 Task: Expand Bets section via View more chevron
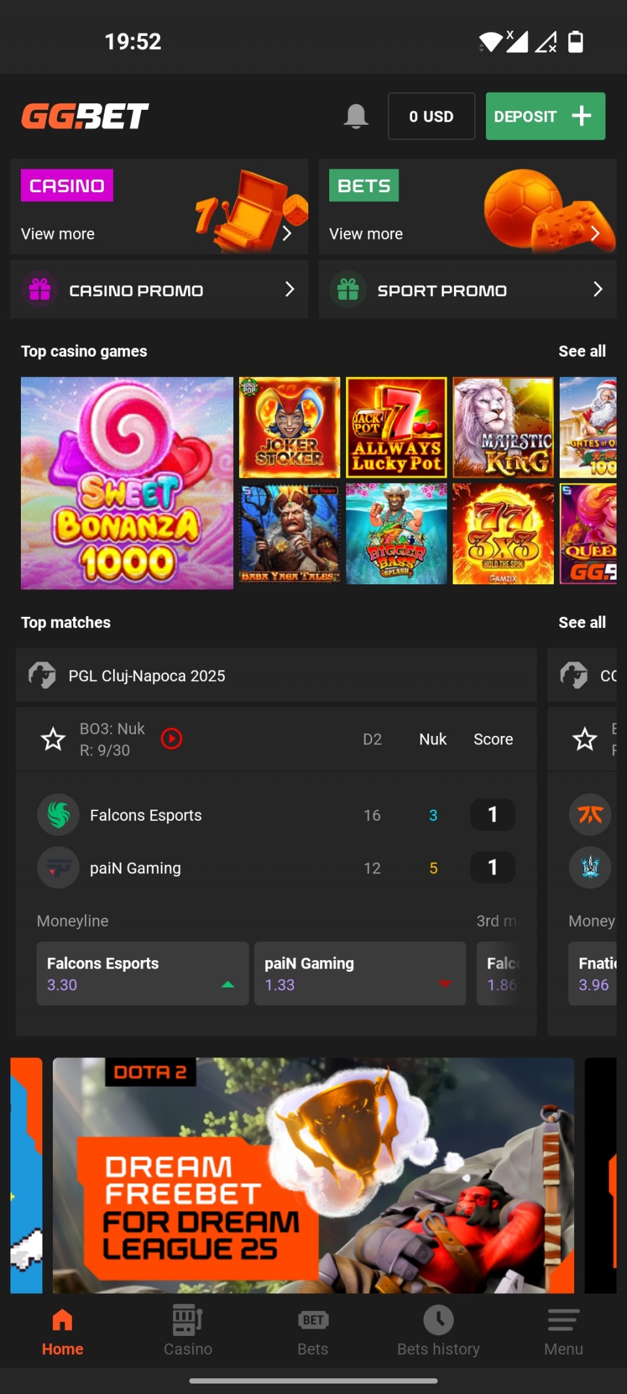(x=595, y=233)
